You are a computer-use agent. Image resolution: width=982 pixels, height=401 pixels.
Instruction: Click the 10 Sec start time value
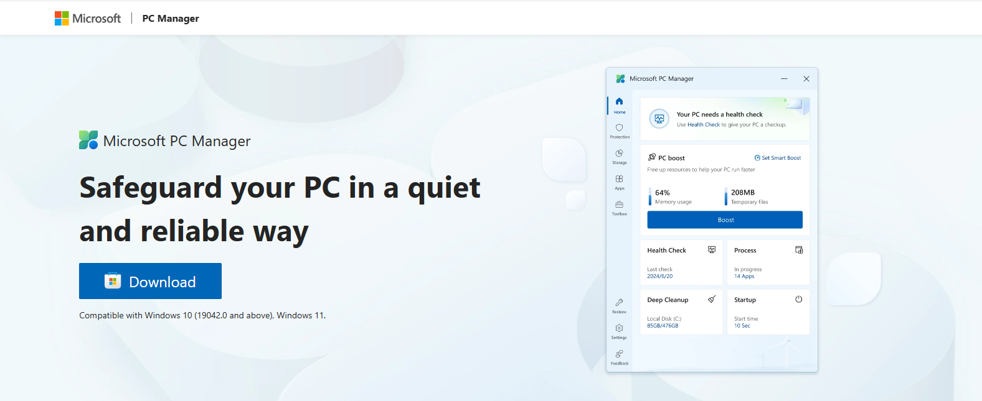(x=742, y=326)
